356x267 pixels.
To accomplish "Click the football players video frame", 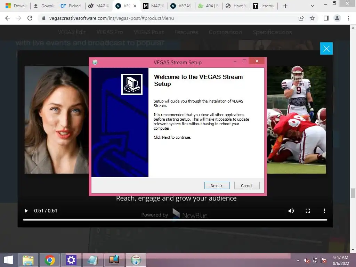I will point(296,120).
